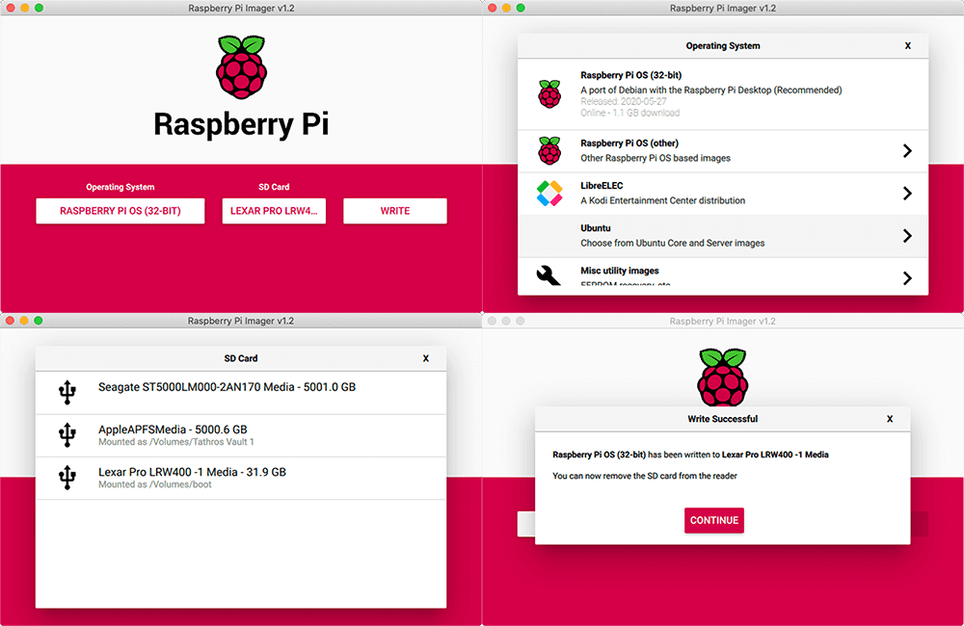Select Lexar Pro LRW400 -1 Media - 31.9 GB

click(x=241, y=478)
